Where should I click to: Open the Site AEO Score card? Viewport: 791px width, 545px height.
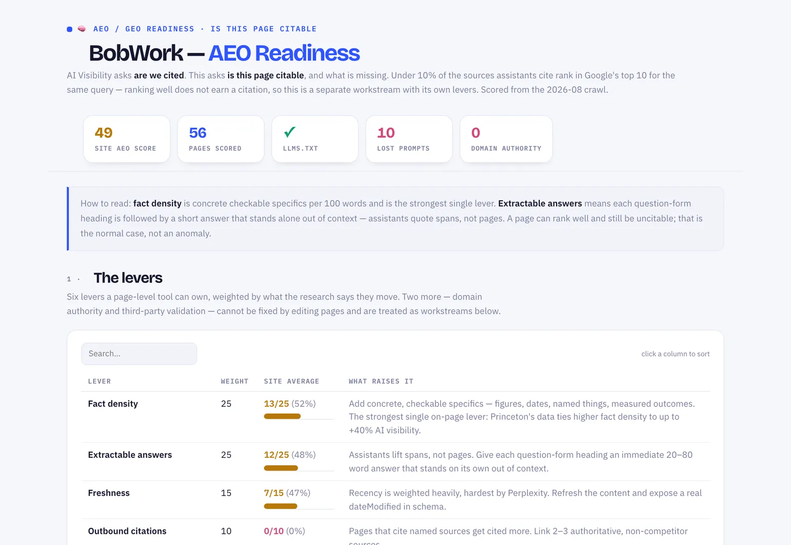[127, 139]
